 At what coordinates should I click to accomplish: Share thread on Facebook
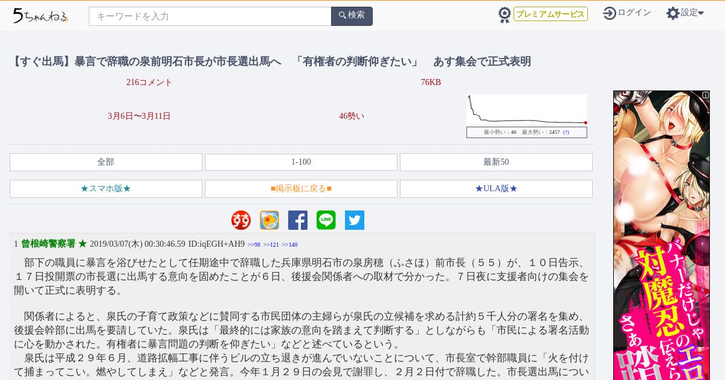tap(298, 220)
